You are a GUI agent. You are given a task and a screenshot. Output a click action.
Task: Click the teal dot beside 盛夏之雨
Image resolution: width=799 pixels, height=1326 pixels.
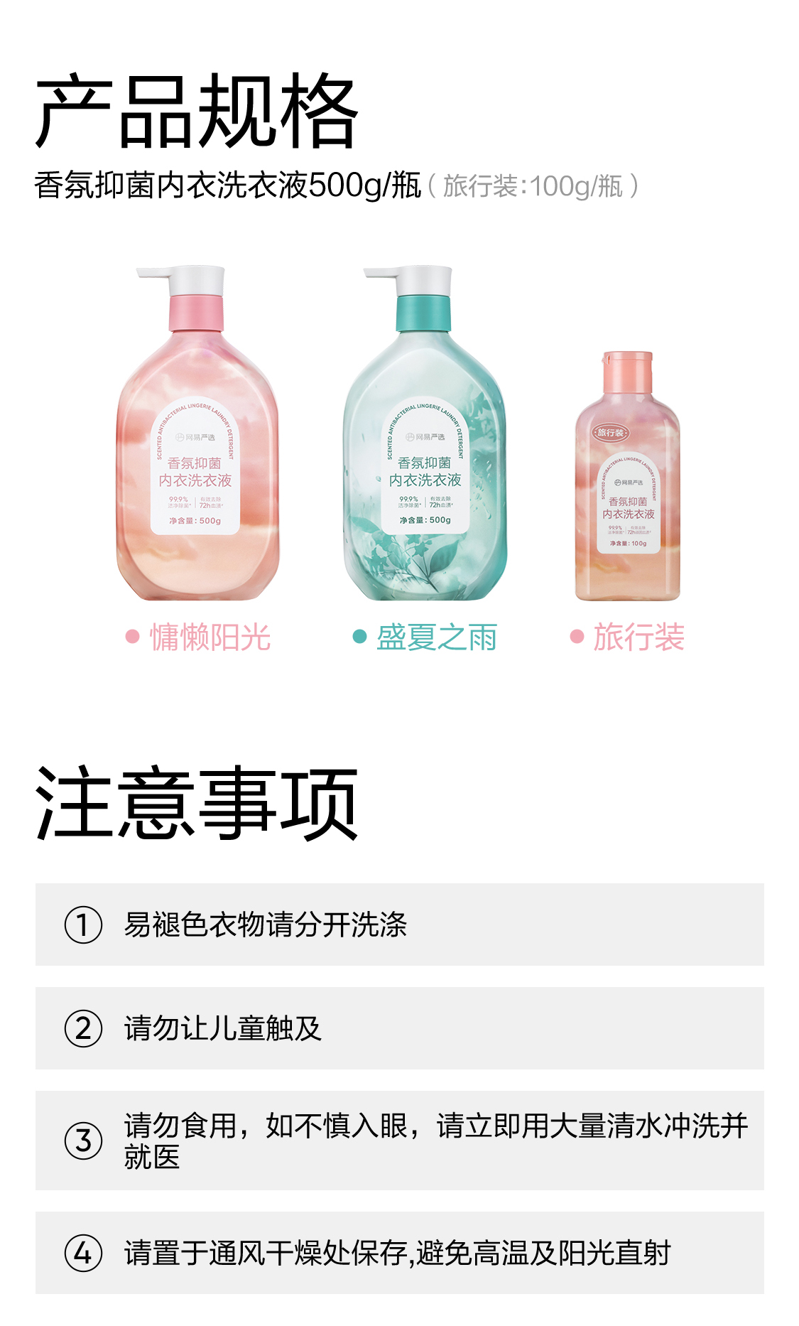[x=359, y=636]
